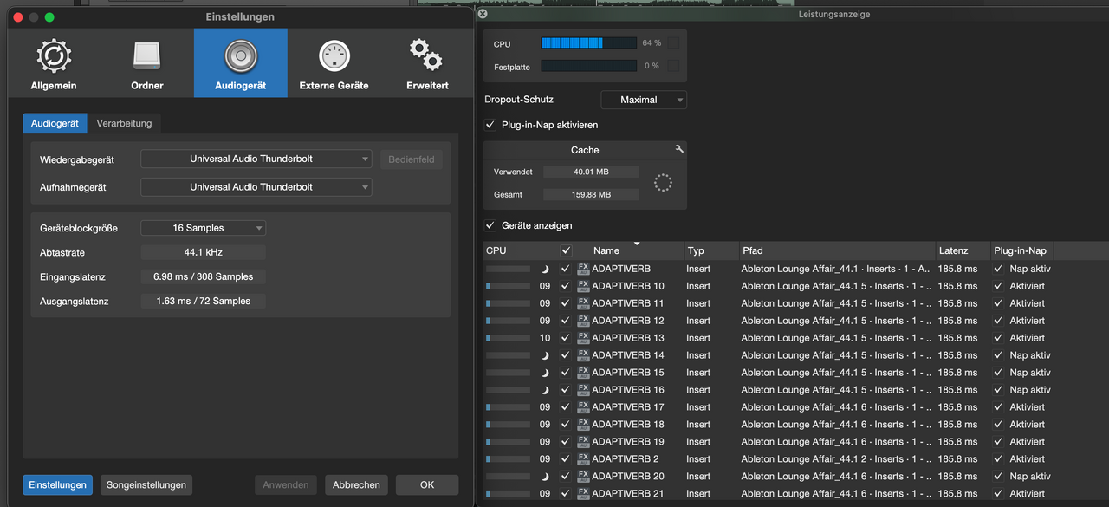1109x507 pixels.
Task: Click the CPU usage meter showing 64 %
Action: [589, 42]
